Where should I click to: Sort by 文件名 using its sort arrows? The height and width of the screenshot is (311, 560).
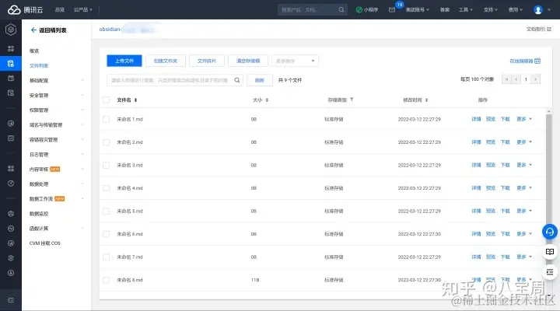click(x=135, y=100)
